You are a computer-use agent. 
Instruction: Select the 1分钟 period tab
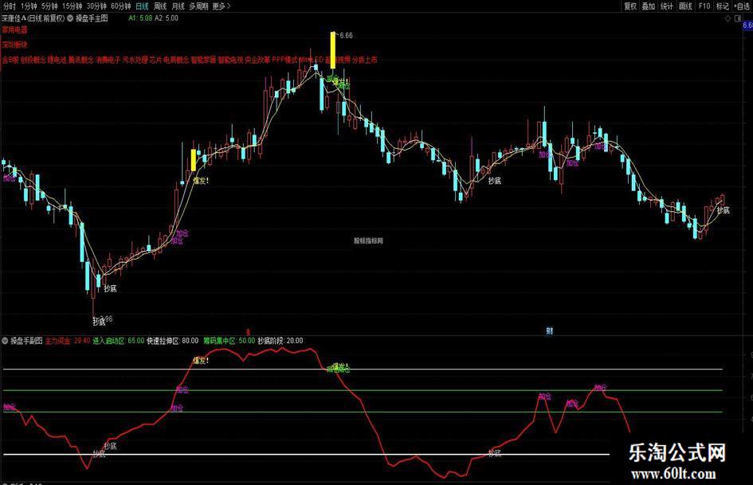[29, 6]
